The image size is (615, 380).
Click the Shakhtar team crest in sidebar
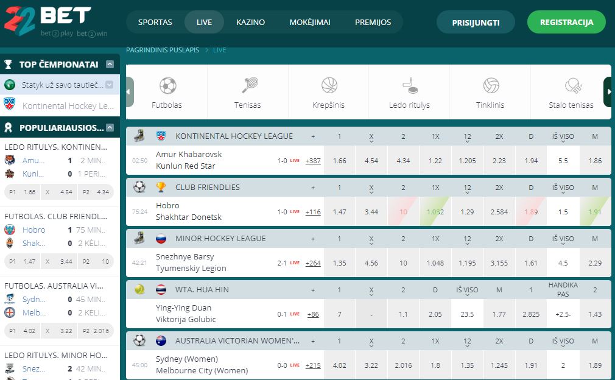click(x=10, y=243)
